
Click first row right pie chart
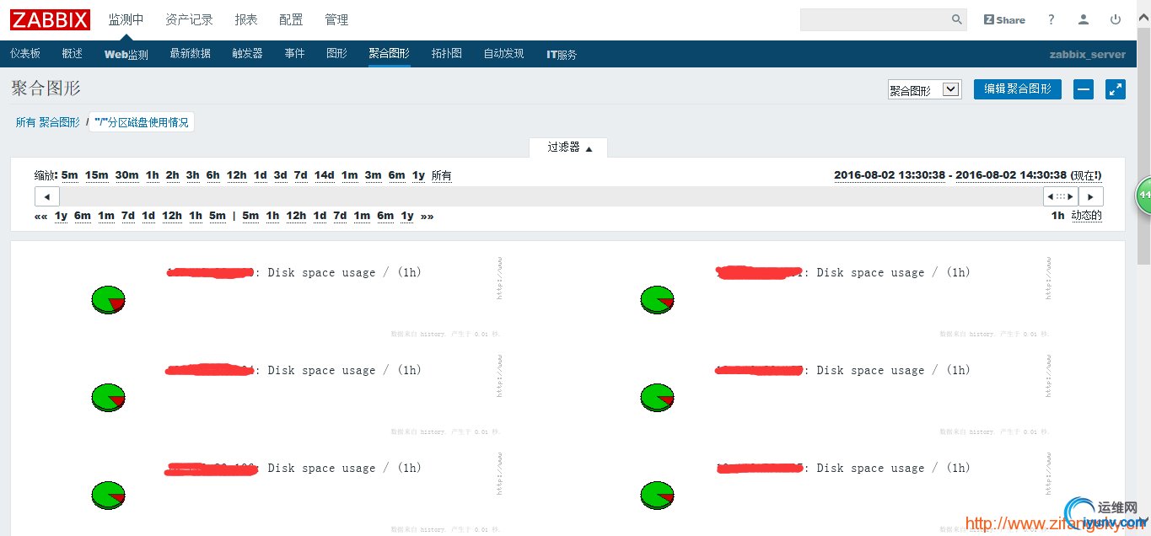point(658,300)
